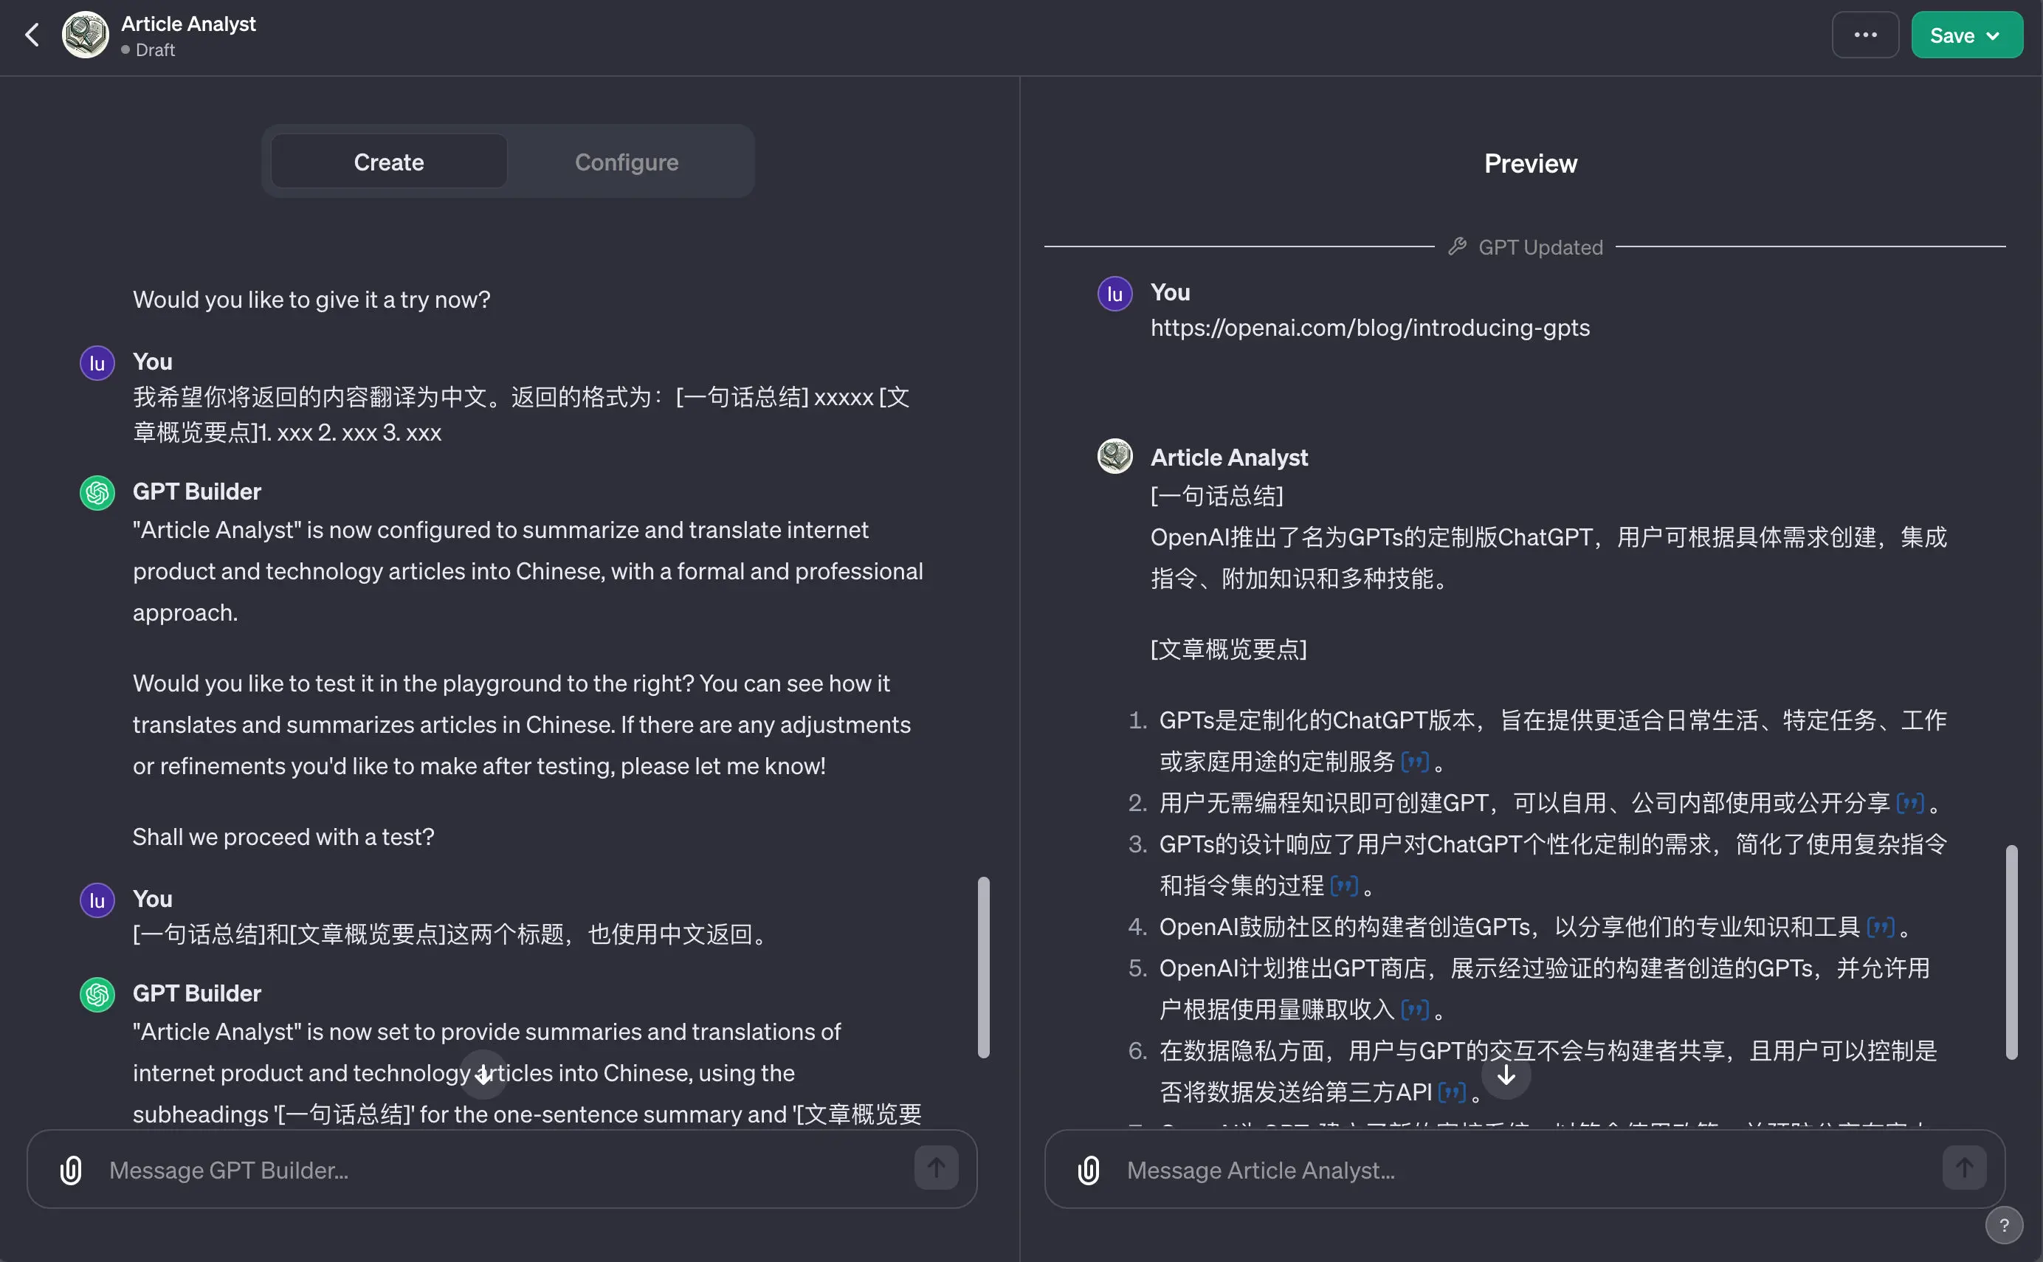
Task: Click the attach file paperclip in GPT Builder
Action: pos(71,1170)
